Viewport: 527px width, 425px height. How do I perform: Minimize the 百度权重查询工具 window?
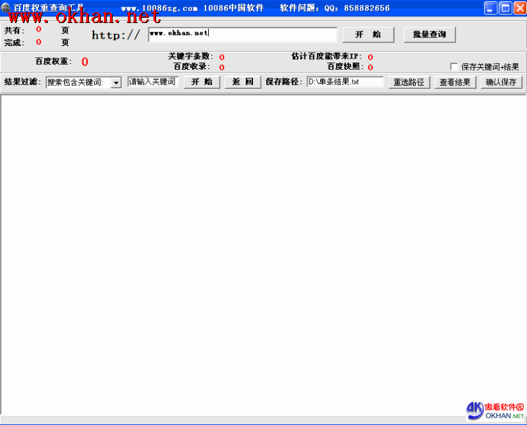click(490, 8)
